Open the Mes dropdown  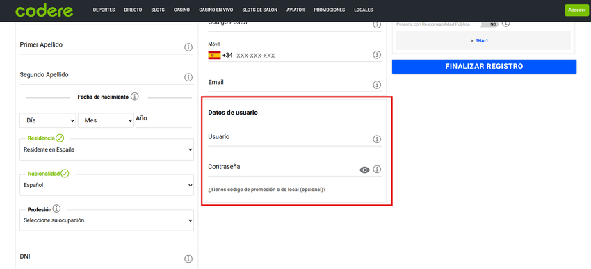[106, 120]
